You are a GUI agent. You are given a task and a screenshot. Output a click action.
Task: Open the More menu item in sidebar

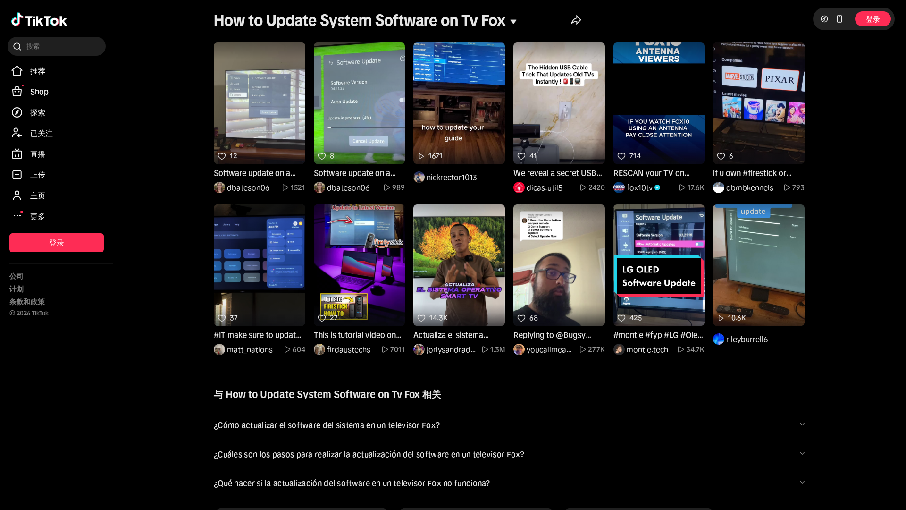(x=37, y=216)
